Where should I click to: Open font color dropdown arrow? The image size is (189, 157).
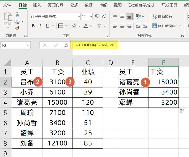point(91,26)
